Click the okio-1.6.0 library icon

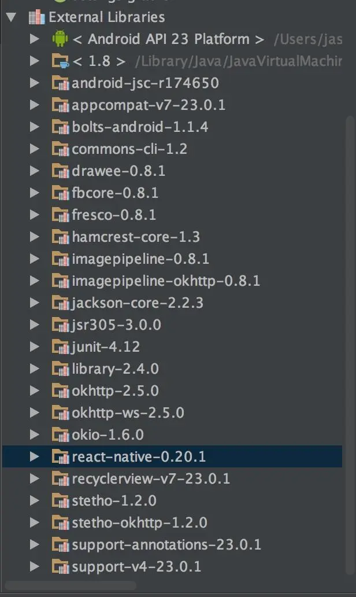coord(60,434)
